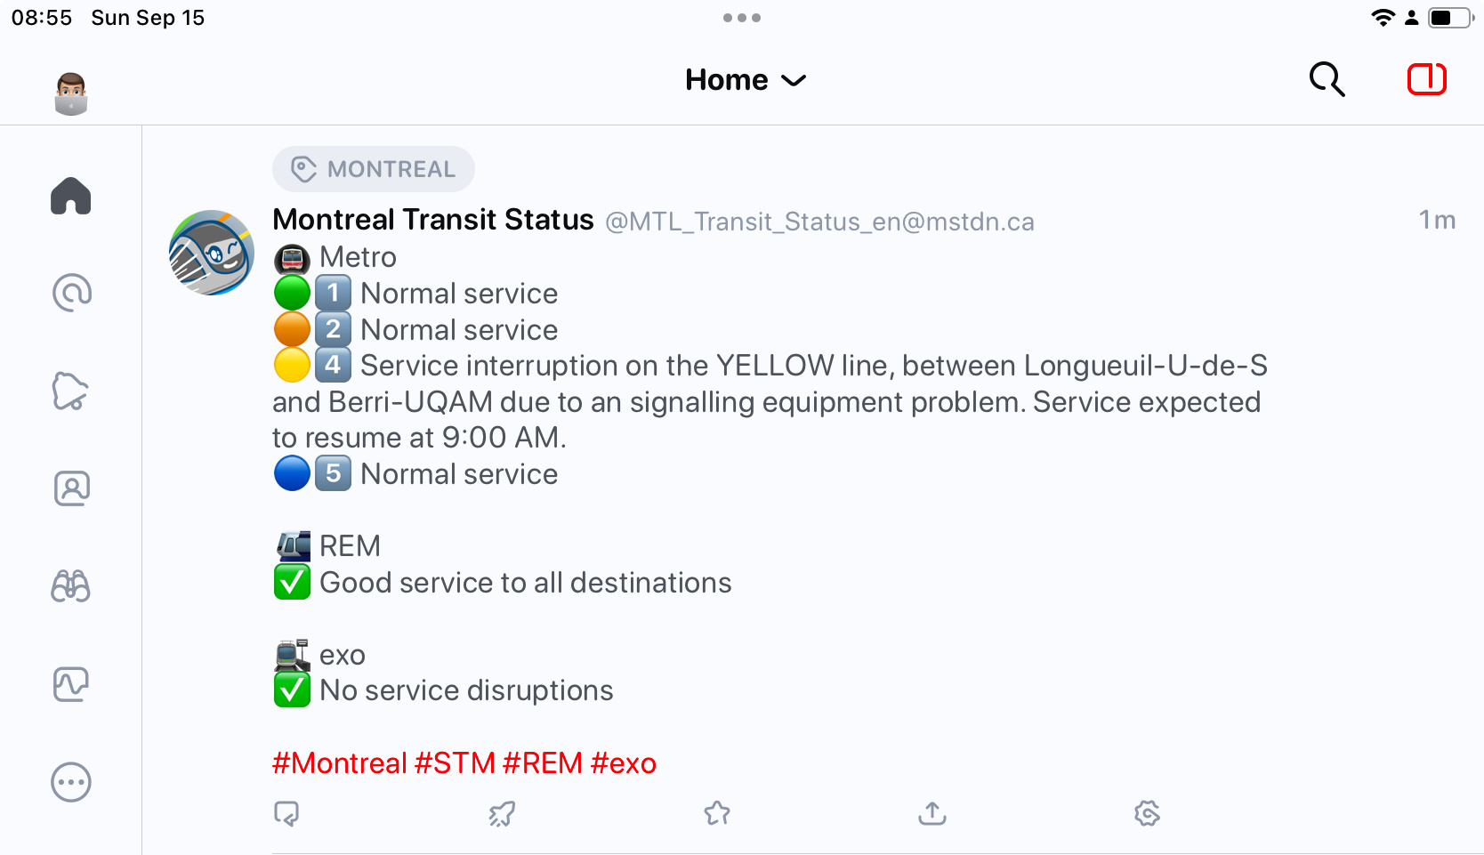Image resolution: width=1484 pixels, height=855 pixels.
Task: Open Notifications bell icon in sidebar
Action: point(71,391)
